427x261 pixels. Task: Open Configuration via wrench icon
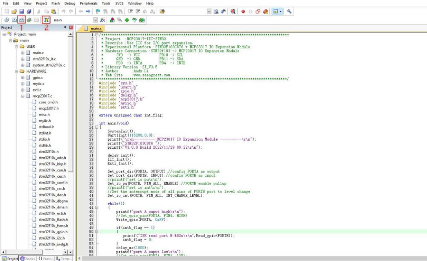tap(289, 11)
